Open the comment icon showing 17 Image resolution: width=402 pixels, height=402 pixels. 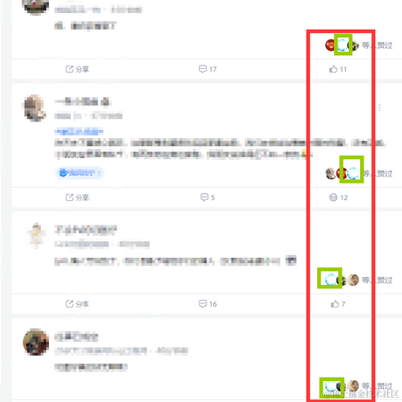tap(208, 69)
